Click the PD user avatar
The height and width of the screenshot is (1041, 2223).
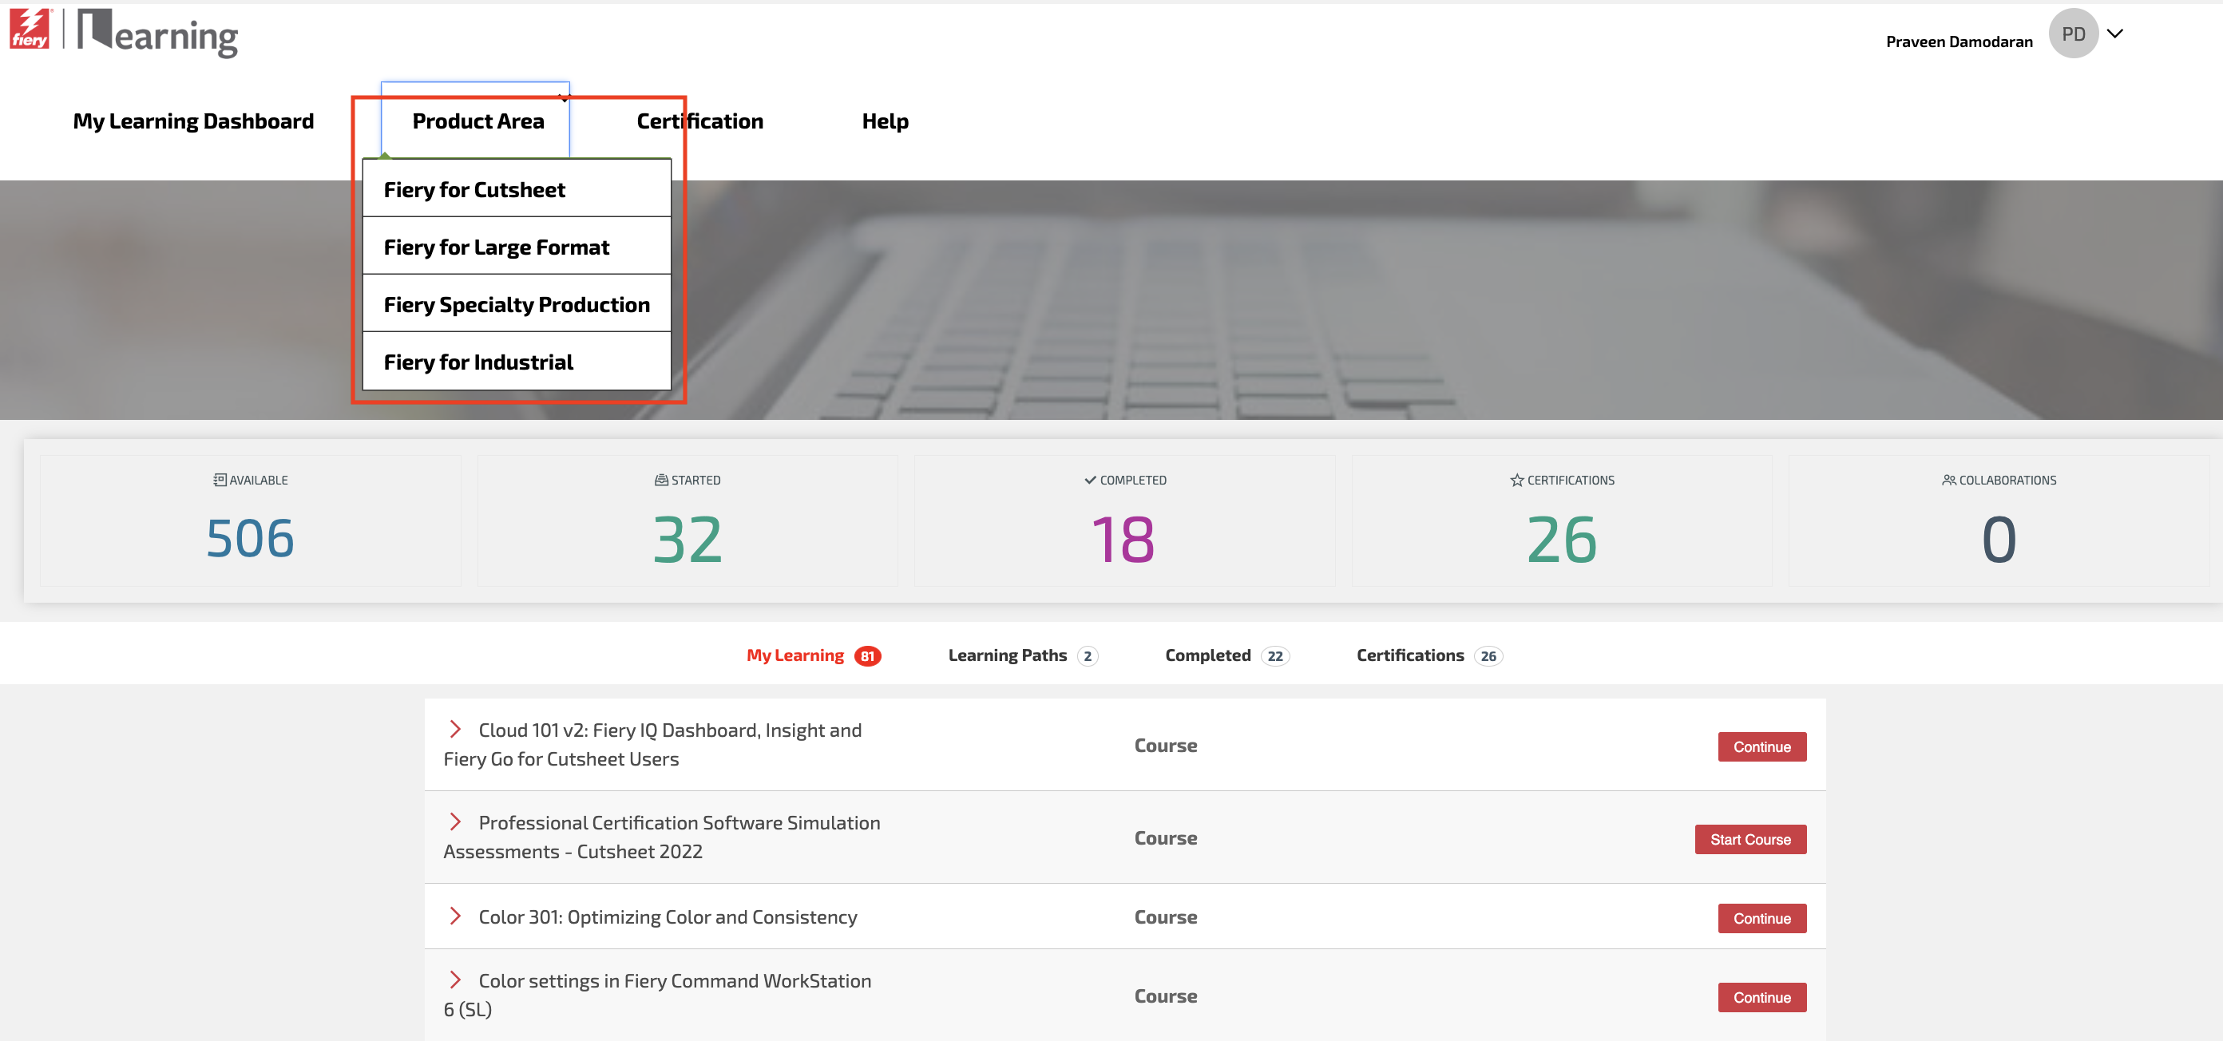click(x=2072, y=34)
